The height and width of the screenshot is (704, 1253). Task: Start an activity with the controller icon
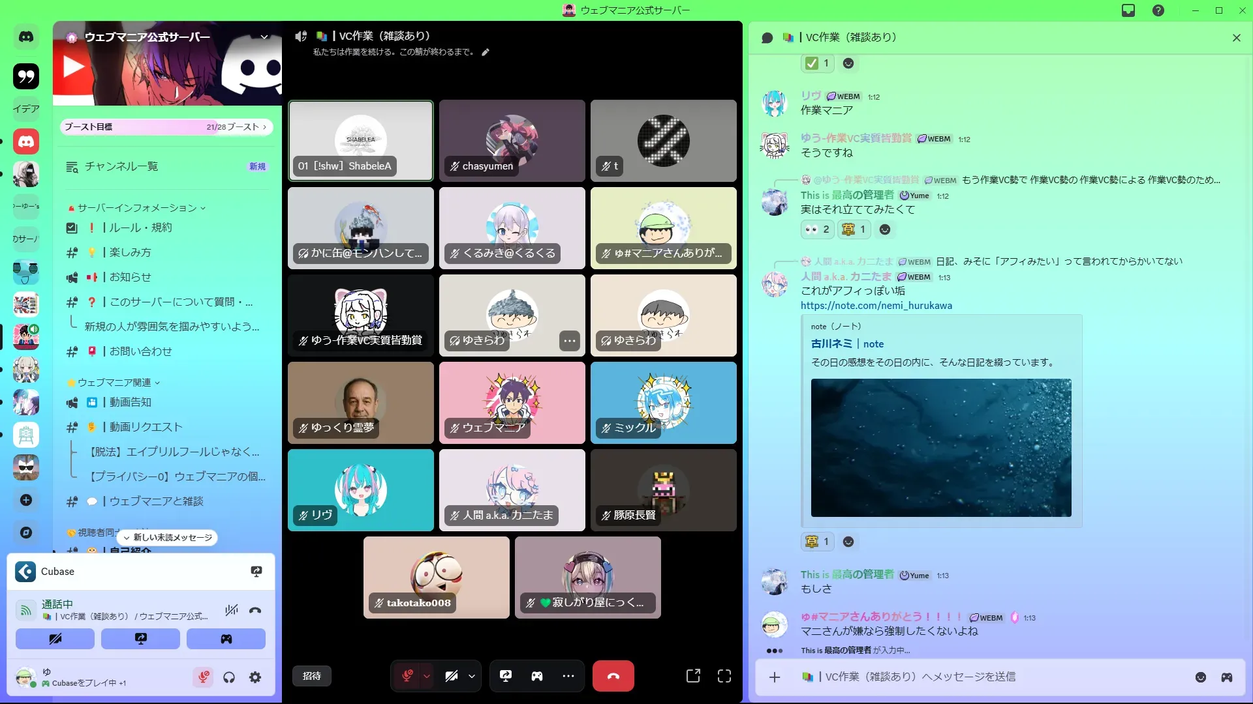[x=537, y=676]
